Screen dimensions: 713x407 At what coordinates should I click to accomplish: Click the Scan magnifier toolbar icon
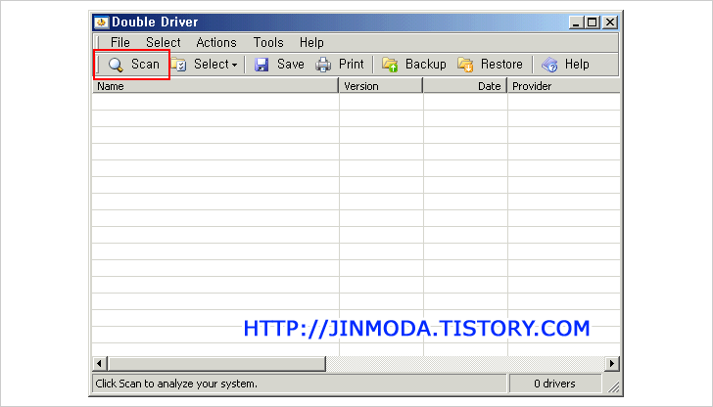[x=116, y=65]
